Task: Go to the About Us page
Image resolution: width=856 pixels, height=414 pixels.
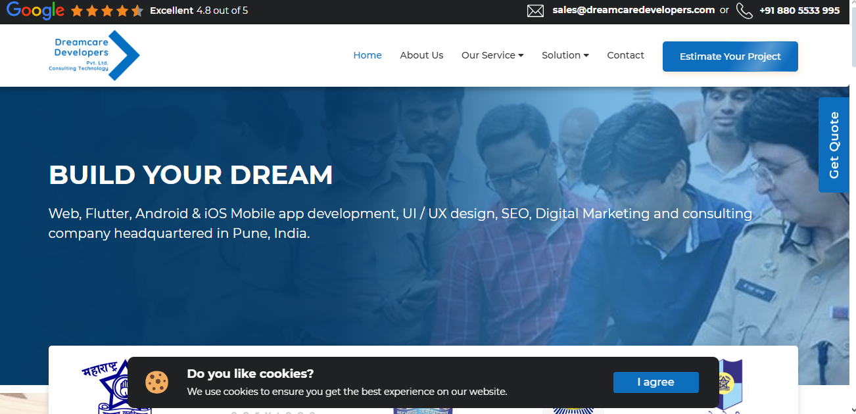Action: pos(421,55)
